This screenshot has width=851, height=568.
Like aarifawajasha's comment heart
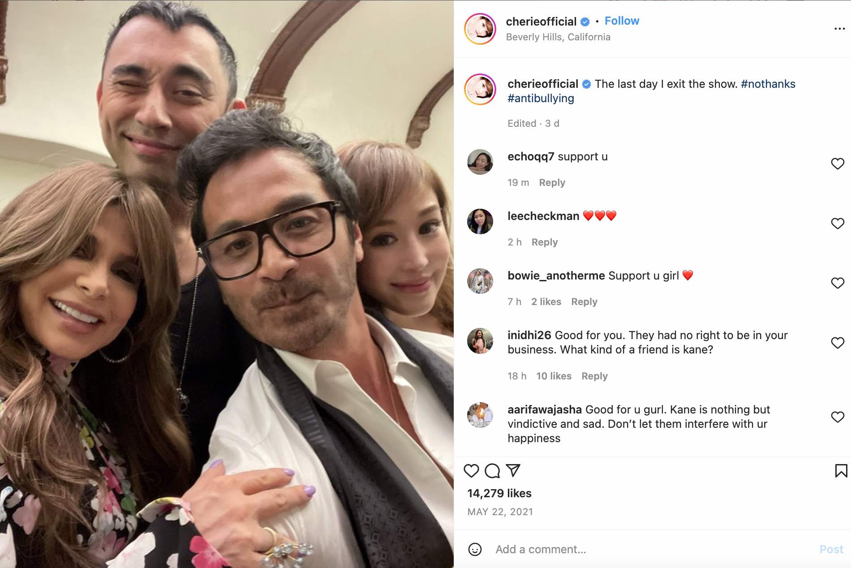click(838, 417)
